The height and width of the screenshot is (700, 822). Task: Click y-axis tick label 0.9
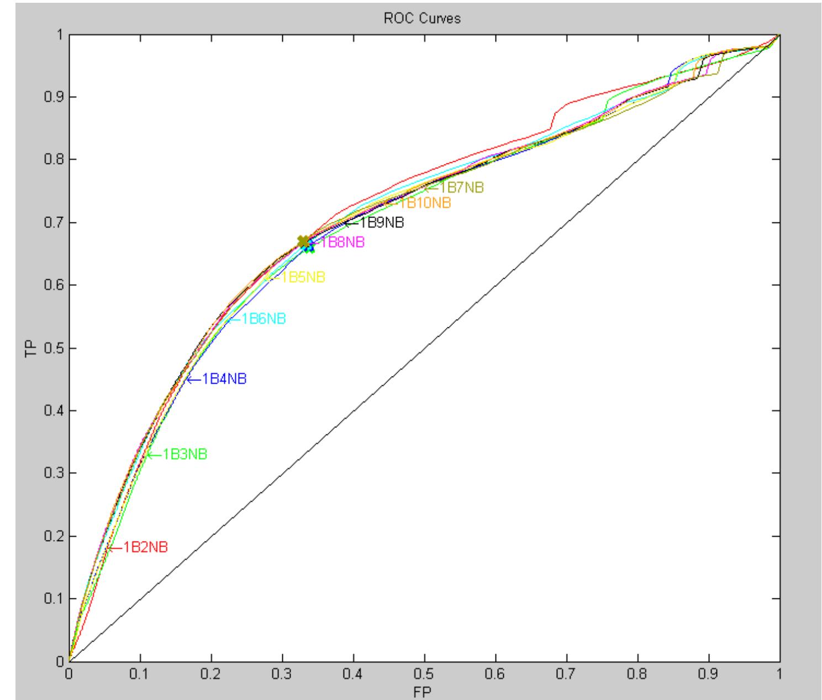point(53,97)
